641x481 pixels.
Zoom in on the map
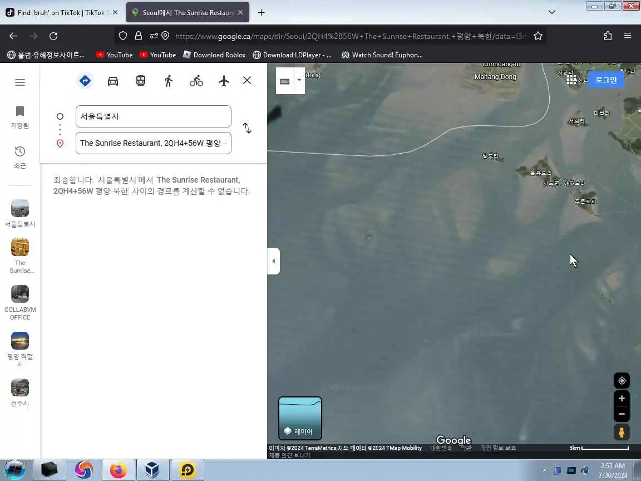pyautogui.click(x=622, y=399)
